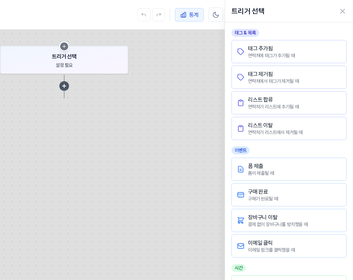Click the clipboard icon for 리스트 이탈
Viewport: 353px width, 280px height.
click(x=241, y=128)
